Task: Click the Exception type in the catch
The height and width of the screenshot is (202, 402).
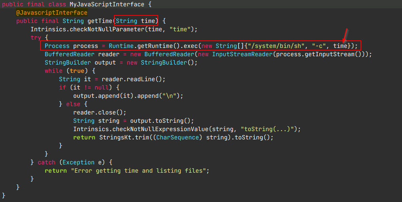Action: [x=78, y=162]
